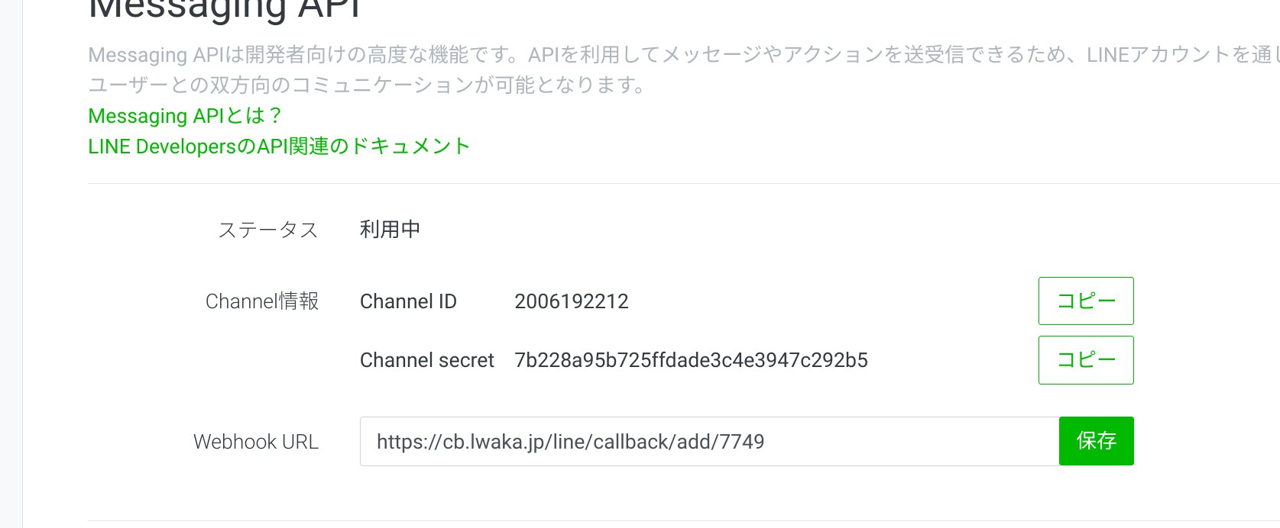Select the Channel ID value 2006192212
Image resolution: width=1280 pixels, height=528 pixels.
click(x=572, y=301)
